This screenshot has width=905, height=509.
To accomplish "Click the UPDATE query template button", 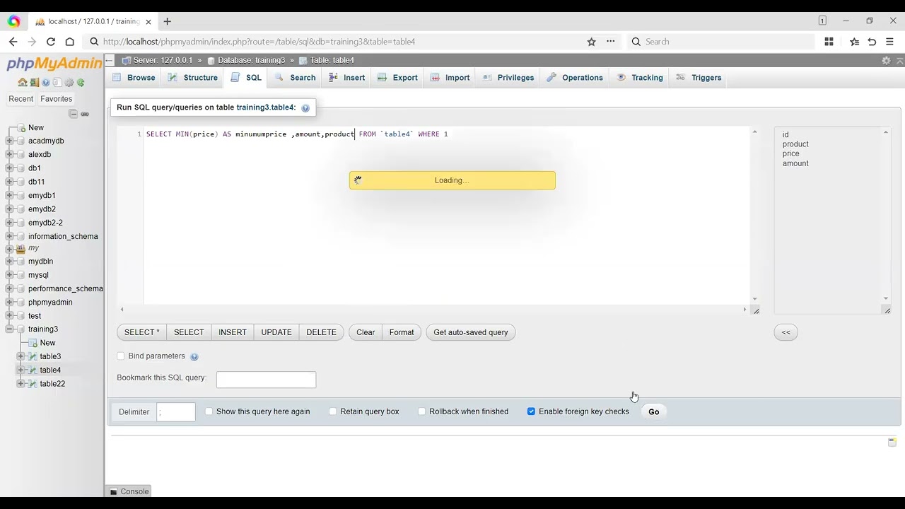I will click(276, 332).
